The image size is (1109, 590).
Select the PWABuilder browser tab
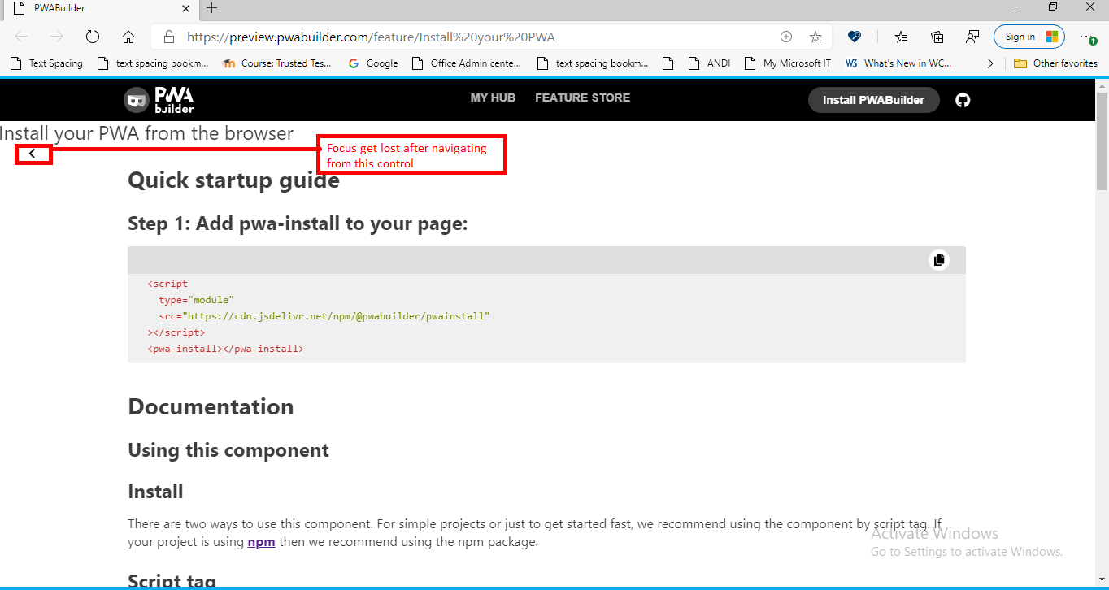(100, 8)
